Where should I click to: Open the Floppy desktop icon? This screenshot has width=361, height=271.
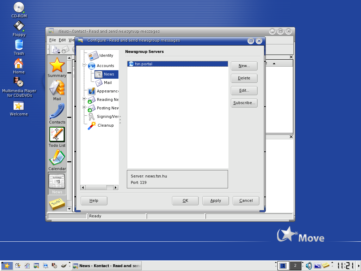19,29
